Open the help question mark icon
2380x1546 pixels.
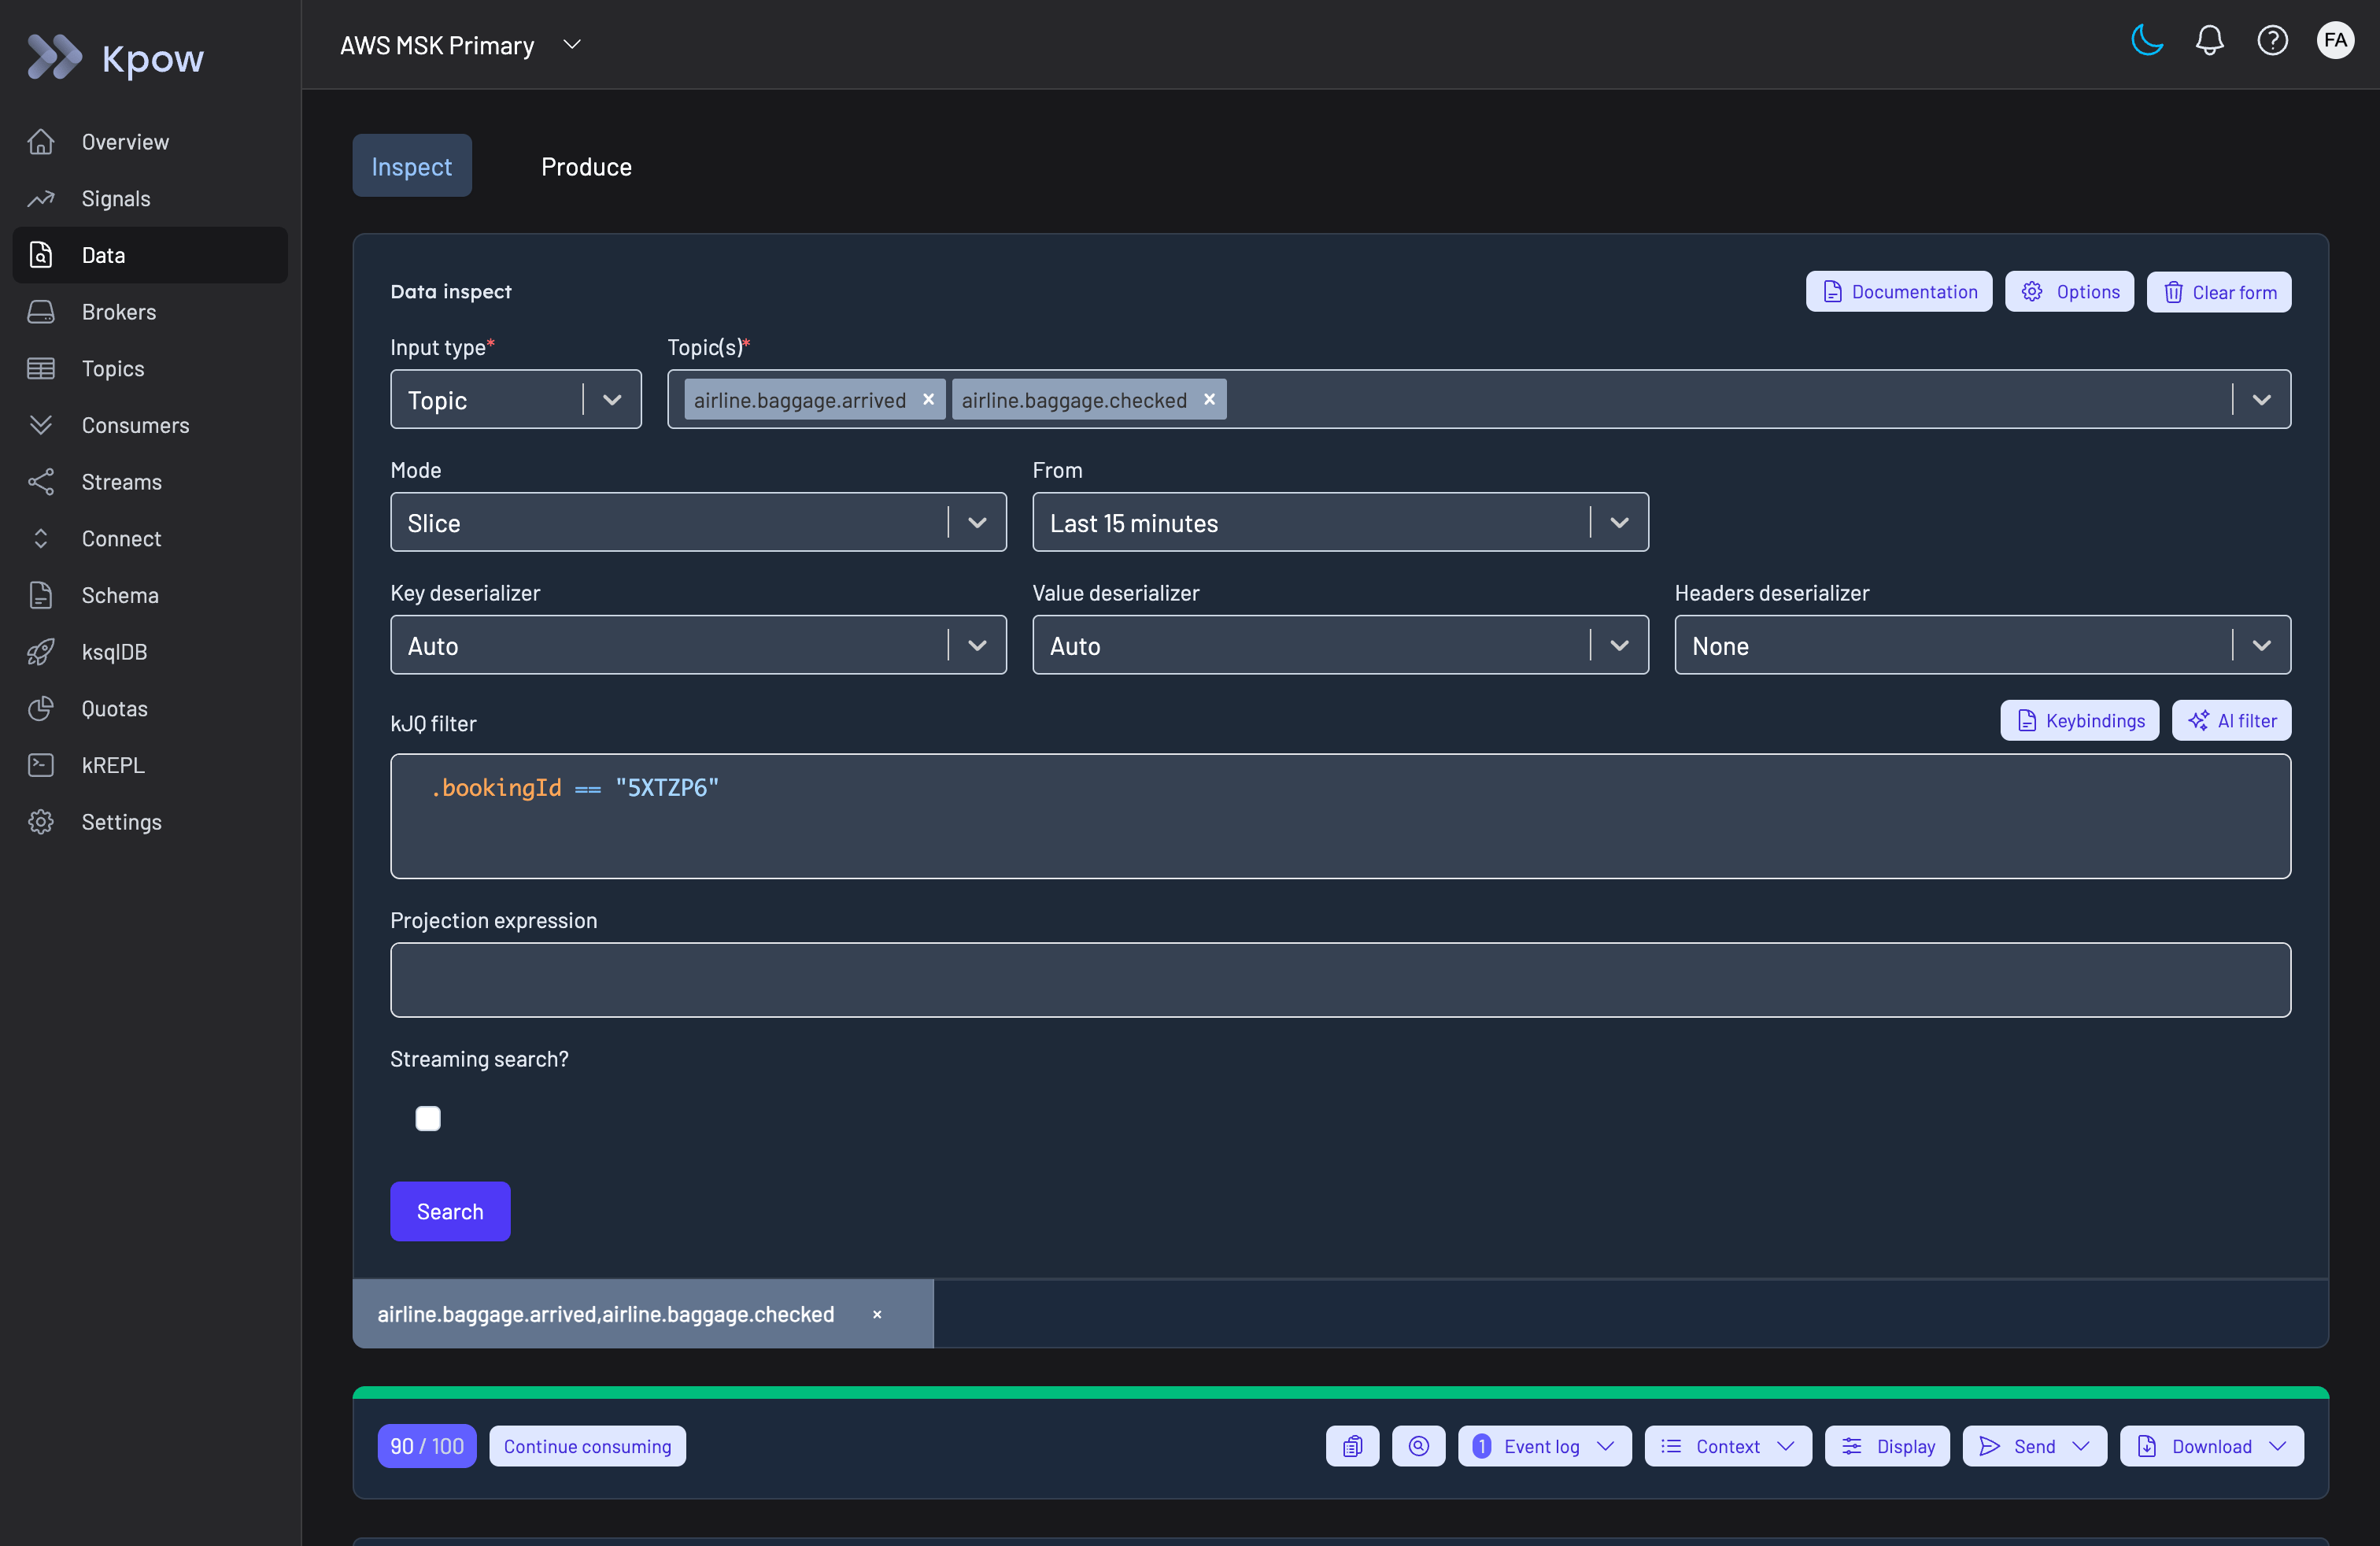(2273, 41)
